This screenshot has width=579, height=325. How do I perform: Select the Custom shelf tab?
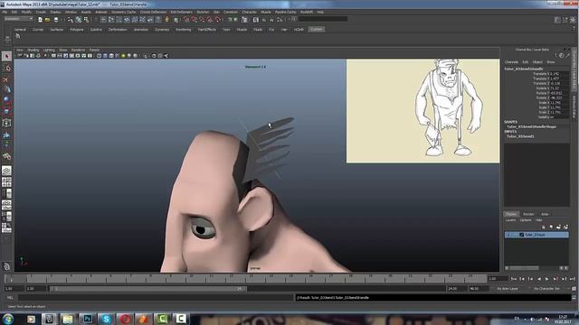click(317, 30)
